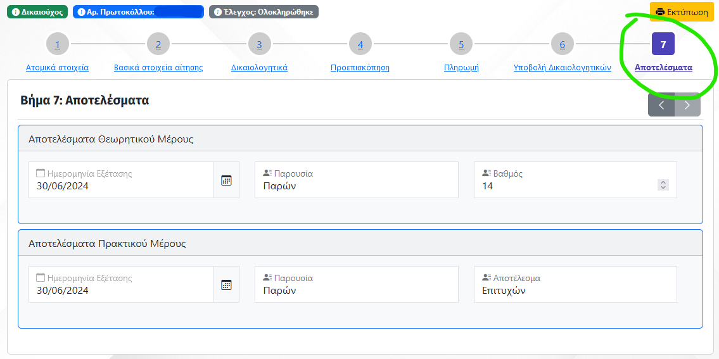The height and width of the screenshot is (359, 719).
Task: Select step 1 circle in the stepper
Action: pyautogui.click(x=57, y=44)
